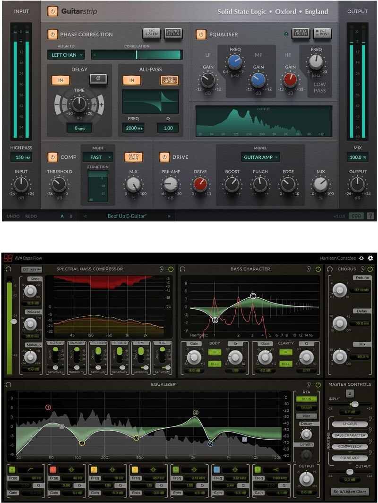Toggle the Equaliser power button
The image size is (378, 503).
tap(201, 34)
